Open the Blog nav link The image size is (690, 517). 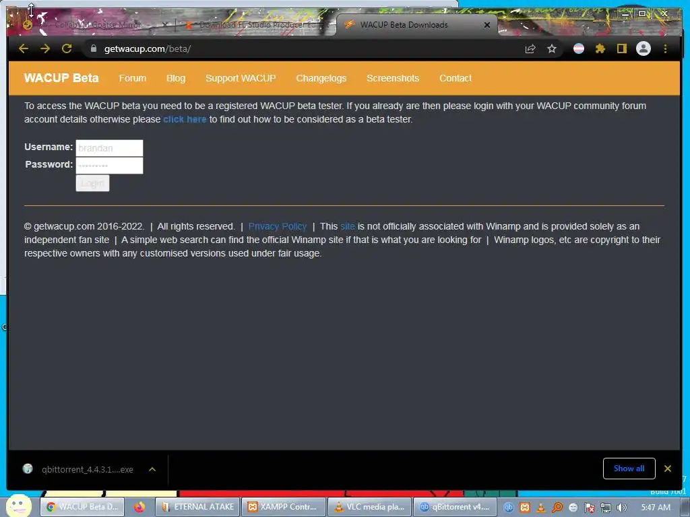176,78
